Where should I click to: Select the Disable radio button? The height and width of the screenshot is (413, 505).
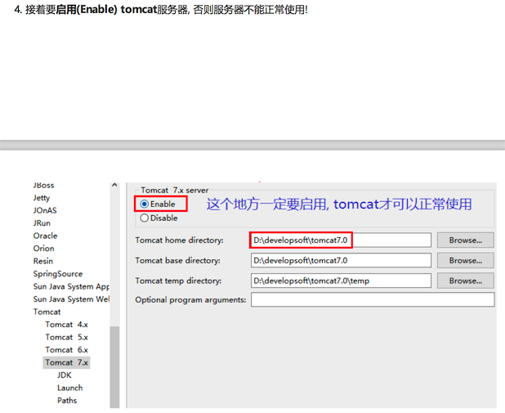[x=145, y=218]
